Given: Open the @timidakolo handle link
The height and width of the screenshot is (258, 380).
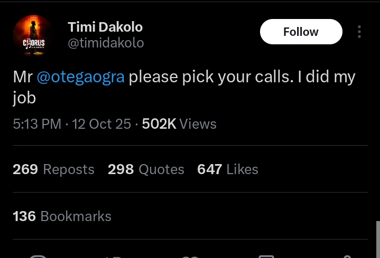Looking at the screenshot, I should click(106, 43).
